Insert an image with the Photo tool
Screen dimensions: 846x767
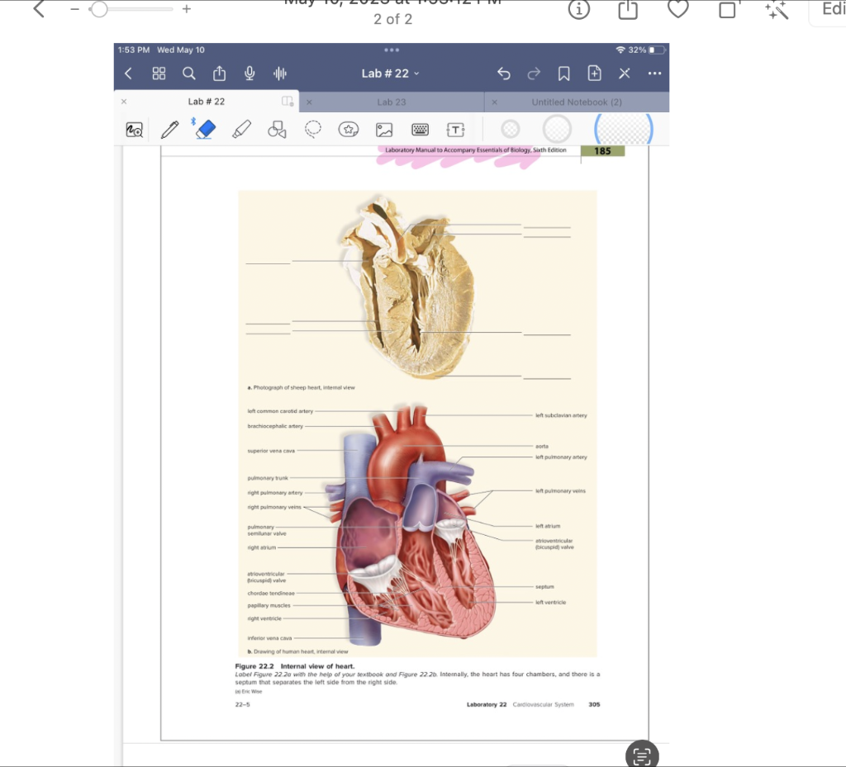[x=385, y=130]
